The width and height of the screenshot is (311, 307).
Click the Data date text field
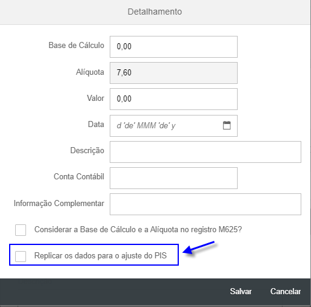point(166,126)
